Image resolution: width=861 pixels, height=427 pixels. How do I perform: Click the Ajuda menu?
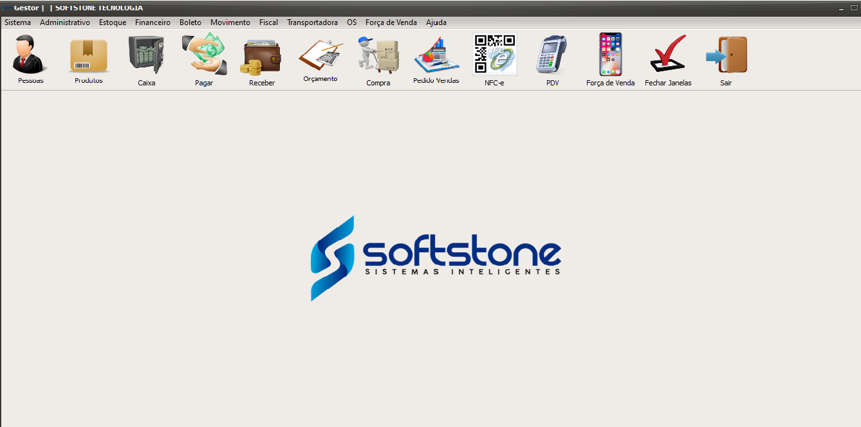pos(436,22)
